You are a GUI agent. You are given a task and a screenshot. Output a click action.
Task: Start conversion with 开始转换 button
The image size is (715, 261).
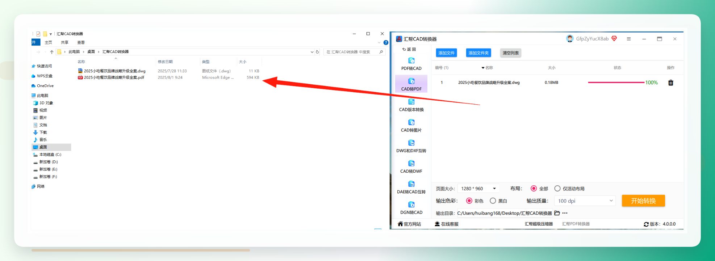point(643,201)
